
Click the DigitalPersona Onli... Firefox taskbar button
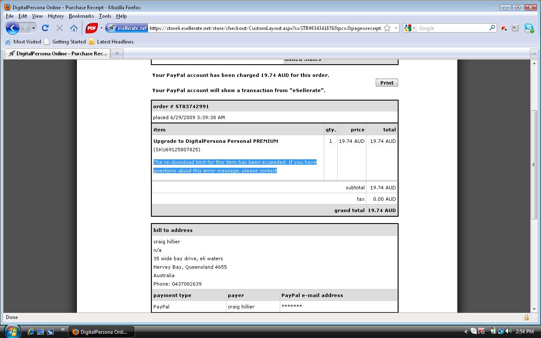point(101,332)
